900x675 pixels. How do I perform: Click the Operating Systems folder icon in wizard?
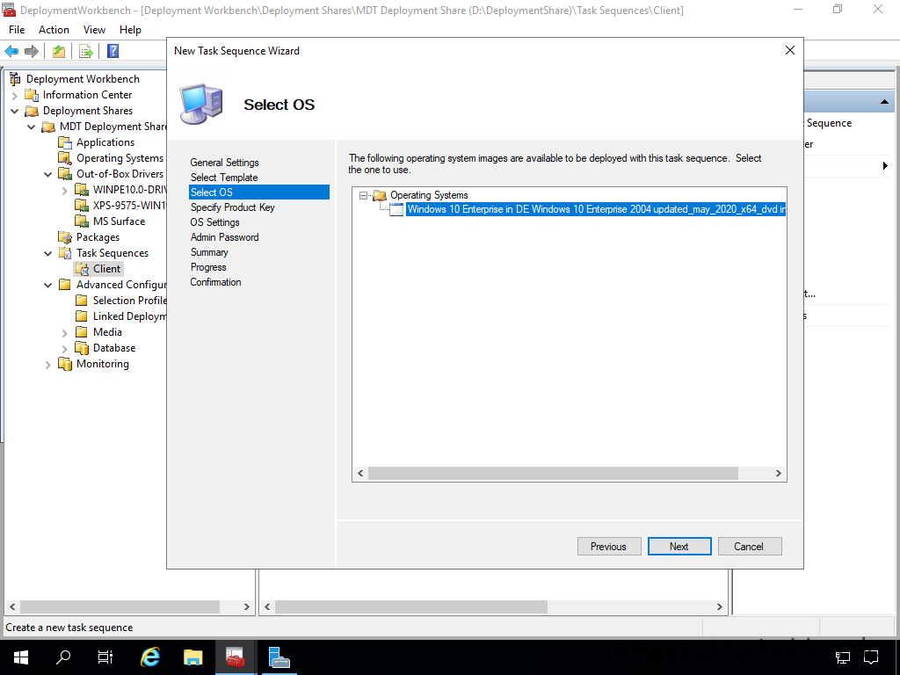pos(380,196)
